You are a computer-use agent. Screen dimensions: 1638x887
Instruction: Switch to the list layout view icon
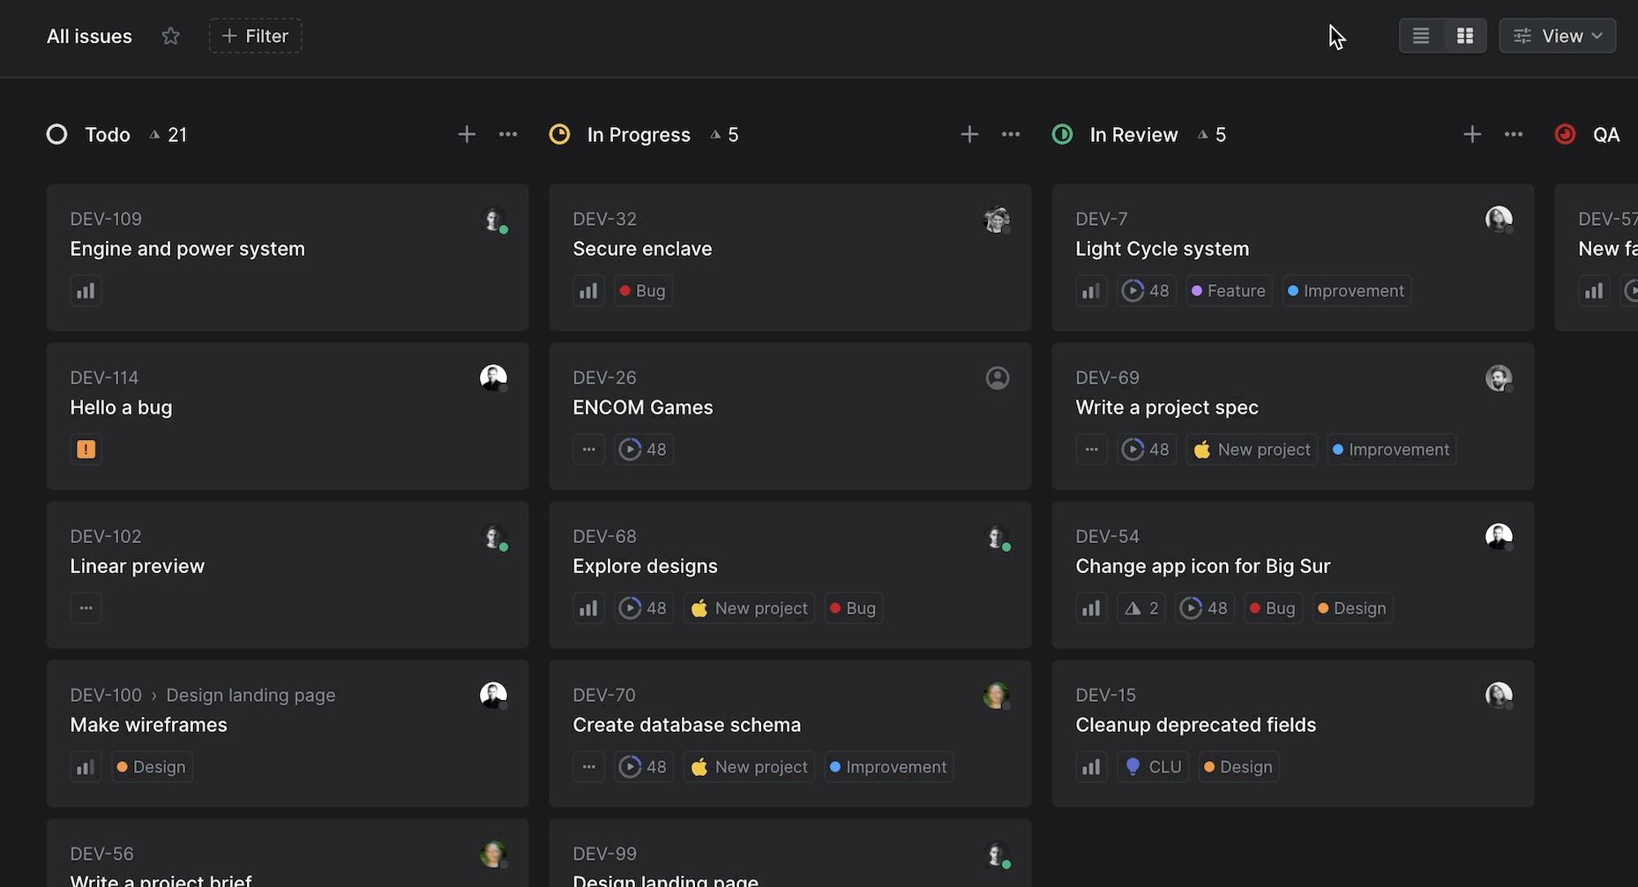(x=1420, y=35)
